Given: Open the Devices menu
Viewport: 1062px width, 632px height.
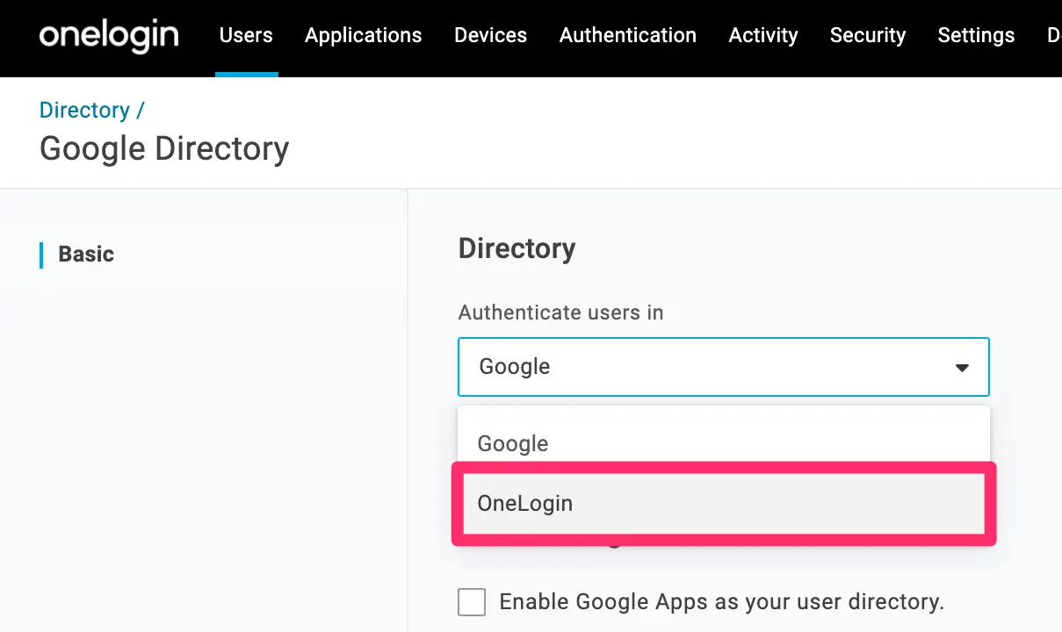Looking at the screenshot, I should click(x=490, y=35).
